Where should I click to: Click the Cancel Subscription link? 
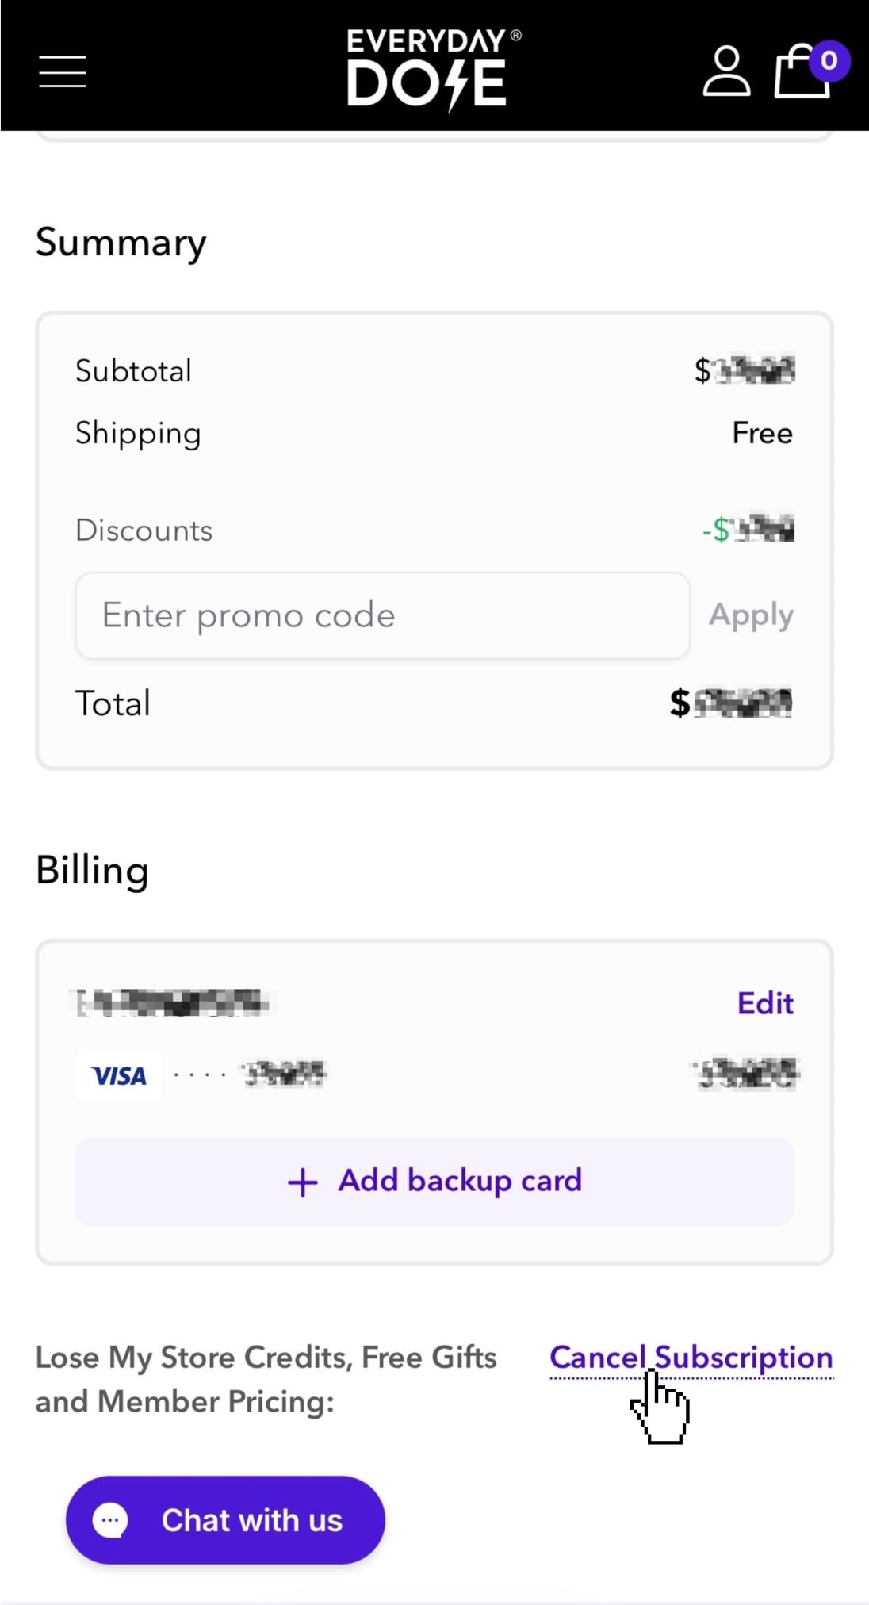click(x=691, y=1358)
